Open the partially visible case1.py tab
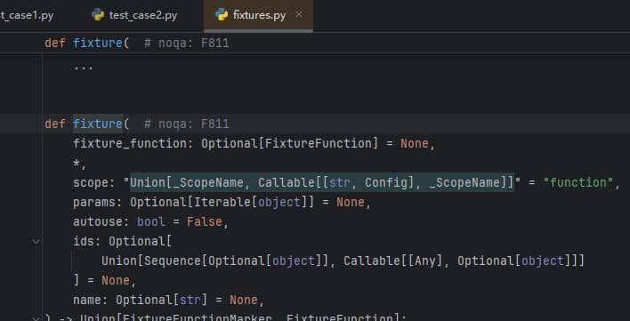The image size is (630, 321). (27, 16)
